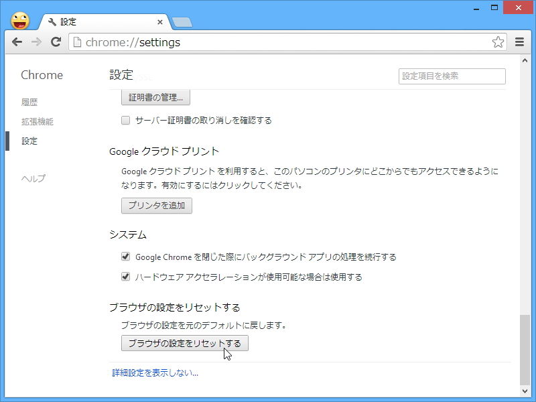Click the bookmark star icon
The width and height of the screenshot is (536, 402).
coord(498,42)
